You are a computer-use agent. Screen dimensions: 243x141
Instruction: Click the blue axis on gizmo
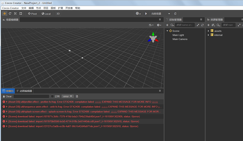(149, 40)
